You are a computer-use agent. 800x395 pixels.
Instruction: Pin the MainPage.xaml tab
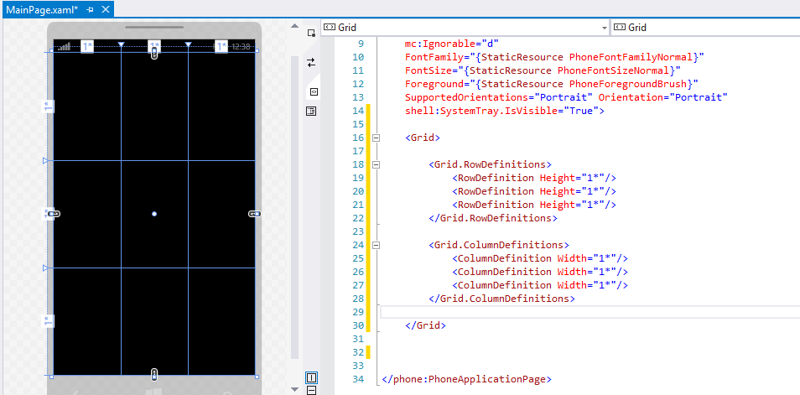91,8
